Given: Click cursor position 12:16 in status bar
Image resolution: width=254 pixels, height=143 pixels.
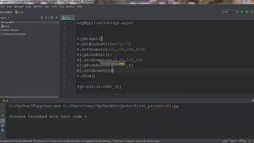Looking at the screenshot, I should 225,141.
